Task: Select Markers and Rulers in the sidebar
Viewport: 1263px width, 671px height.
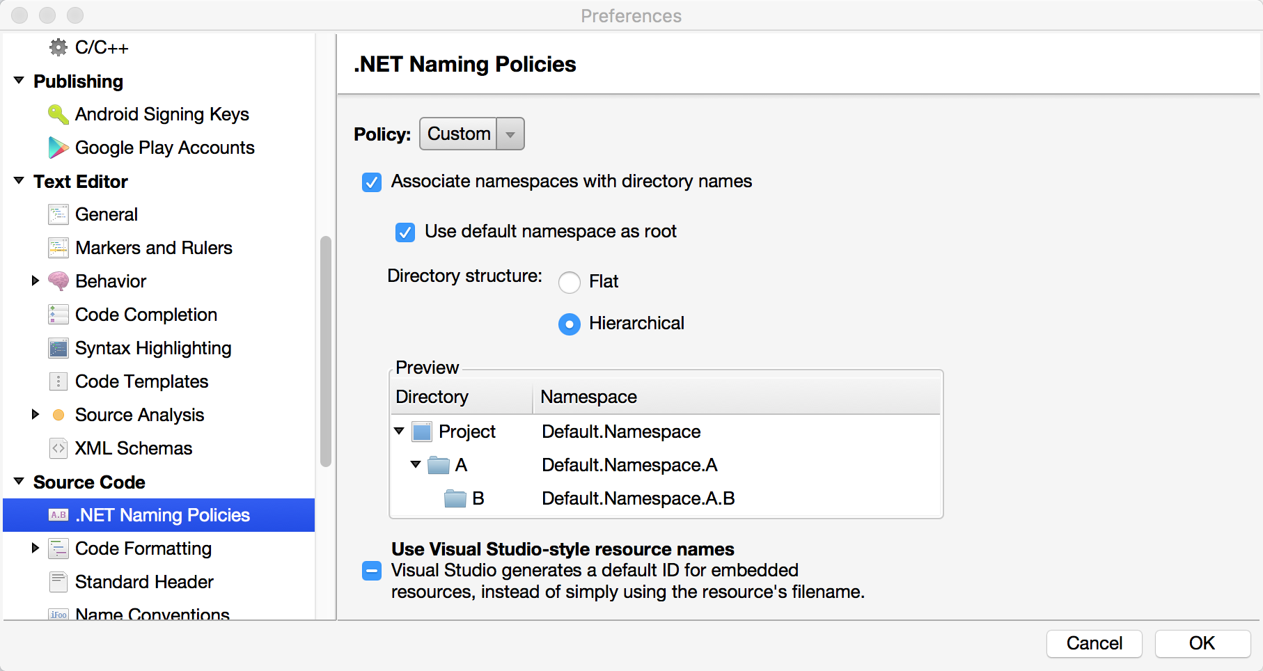Action: (x=153, y=248)
